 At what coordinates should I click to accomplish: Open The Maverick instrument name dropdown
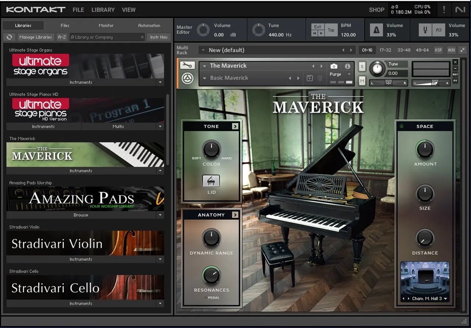pyautogui.click(x=205, y=66)
